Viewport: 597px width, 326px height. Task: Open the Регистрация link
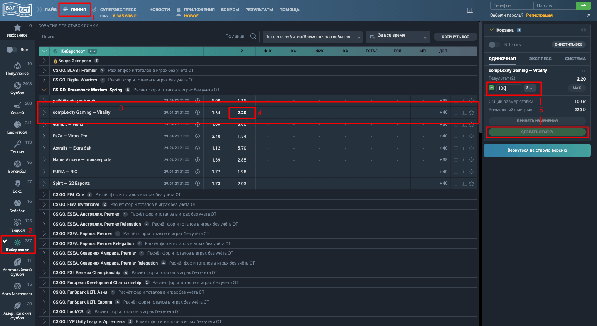click(539, 15)
